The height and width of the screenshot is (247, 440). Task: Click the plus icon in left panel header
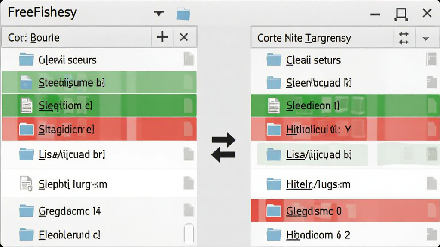[x=162, y=37]
